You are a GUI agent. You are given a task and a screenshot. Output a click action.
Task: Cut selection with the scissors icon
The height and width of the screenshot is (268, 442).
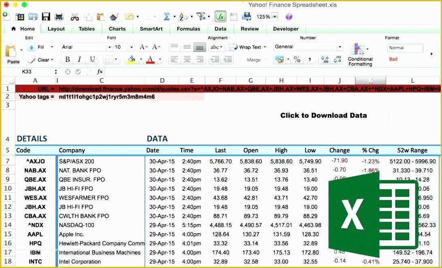pyautogui.click(x=75, y=17)
